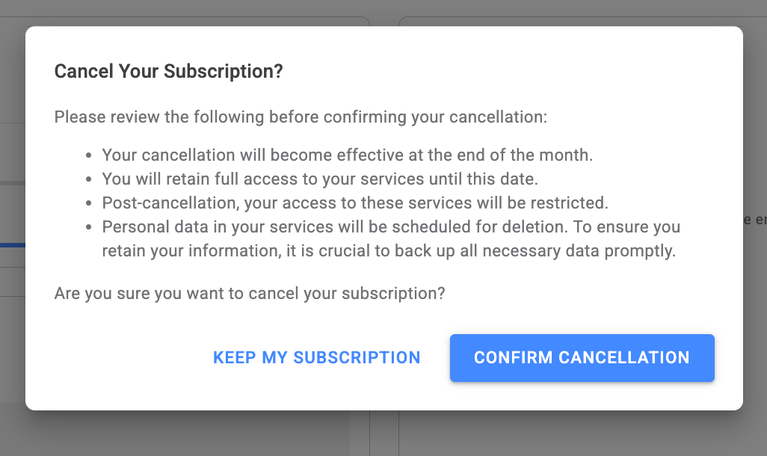Click the dot before the first bullet
This screenshot has height=456, width=767.
point(89,156)
